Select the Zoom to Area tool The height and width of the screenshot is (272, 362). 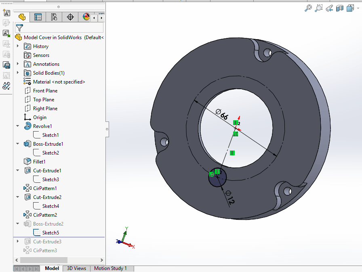click(x=319, y=8)
